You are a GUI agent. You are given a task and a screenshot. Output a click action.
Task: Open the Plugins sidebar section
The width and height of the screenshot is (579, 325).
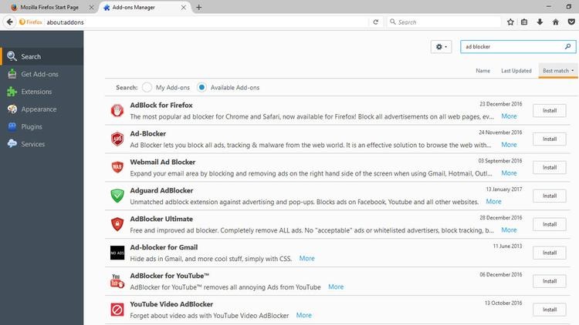coord(32,126)
